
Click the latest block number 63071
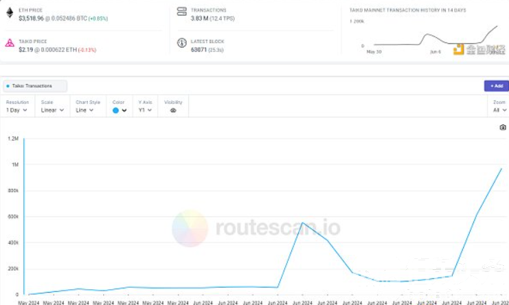click(x=199, y=49)
